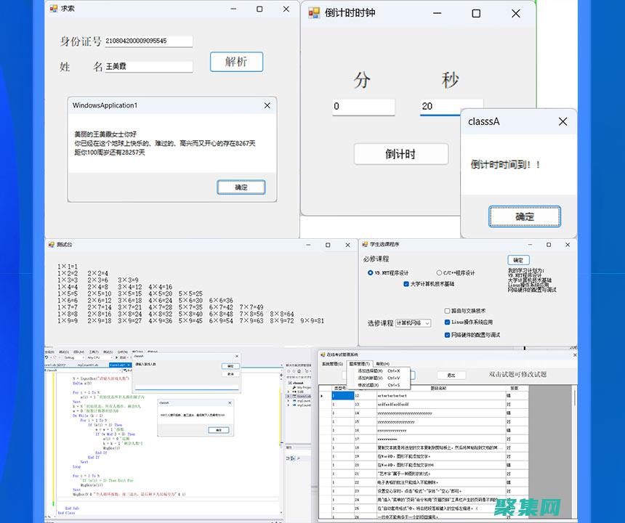625x523 pixels.
Task: Open the Any CPU platform dropdown
Action: 111,357
